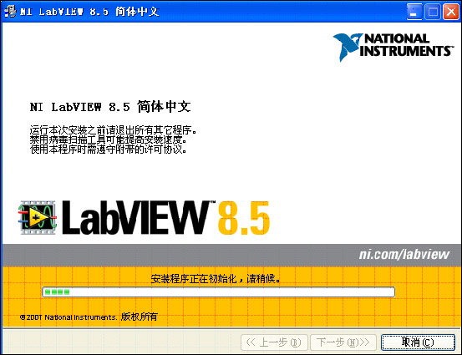Open the ni.com/labview link text

[404, 255]
